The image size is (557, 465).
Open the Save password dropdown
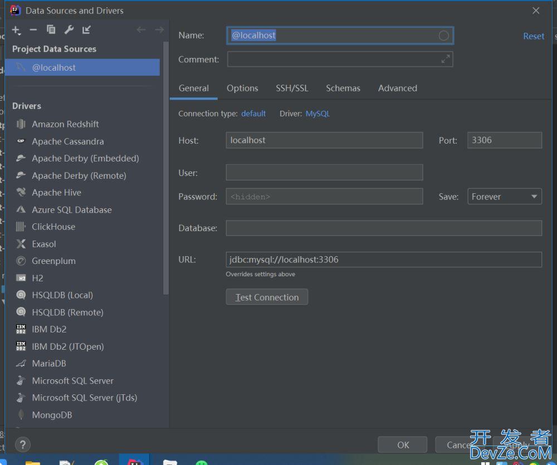pos(505,197)
